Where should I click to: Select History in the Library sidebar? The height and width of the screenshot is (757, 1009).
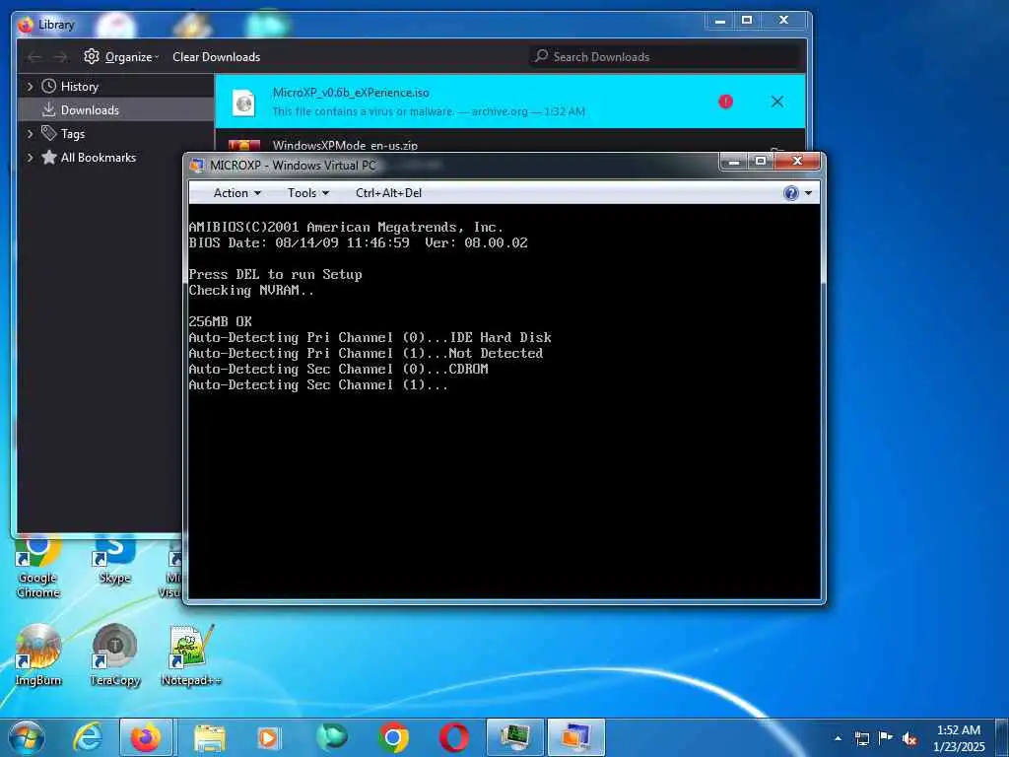pos(79,87)
